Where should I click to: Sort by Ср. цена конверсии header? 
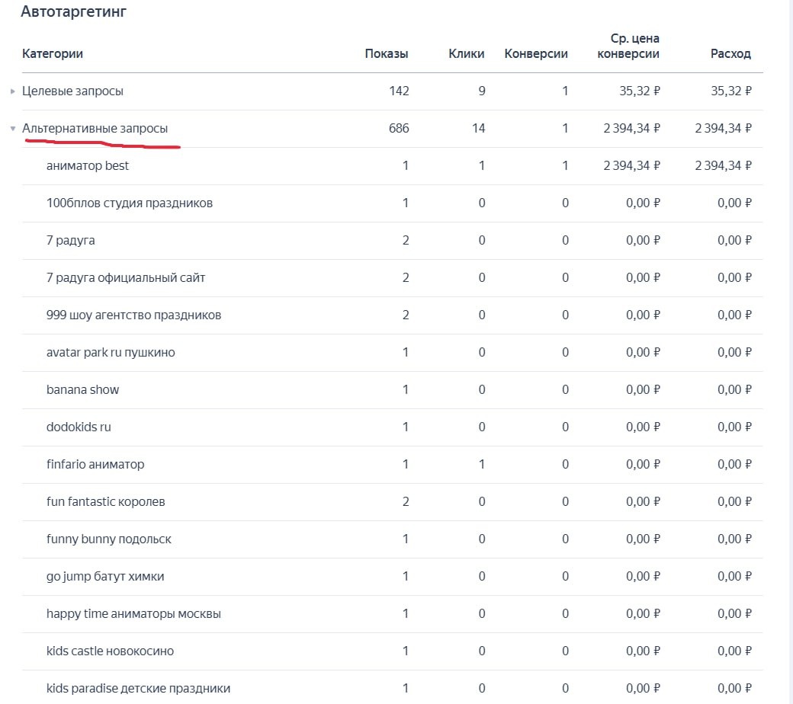point(628,46)
